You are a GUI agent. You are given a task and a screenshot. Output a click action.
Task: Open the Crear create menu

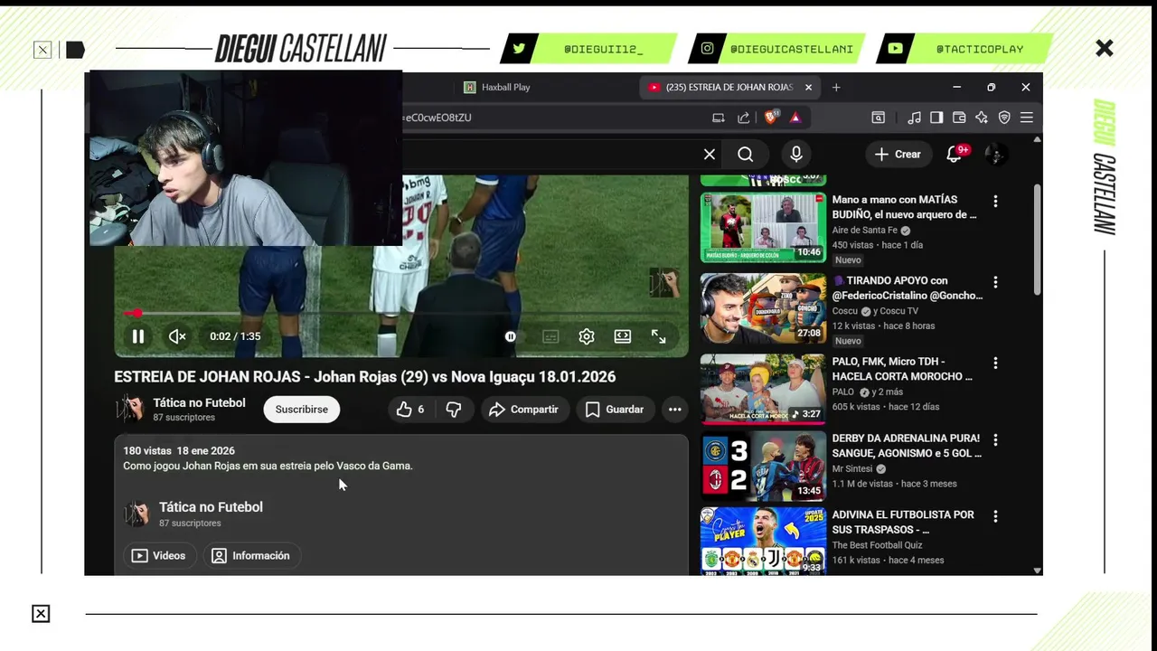pyautogui.click(x=897, y=155)
